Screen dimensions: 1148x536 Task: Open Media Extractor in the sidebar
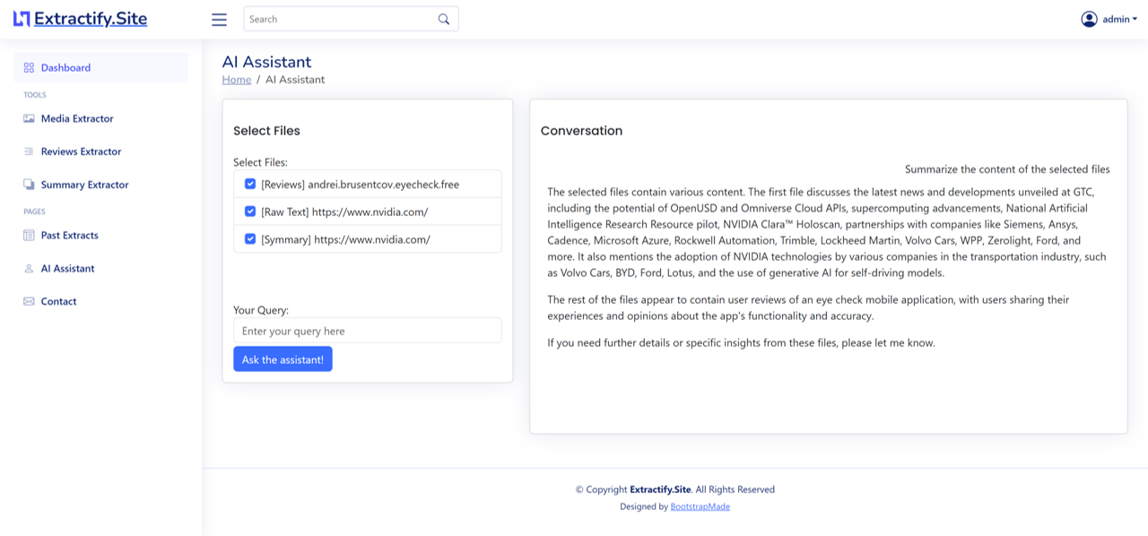coord(100,118)
